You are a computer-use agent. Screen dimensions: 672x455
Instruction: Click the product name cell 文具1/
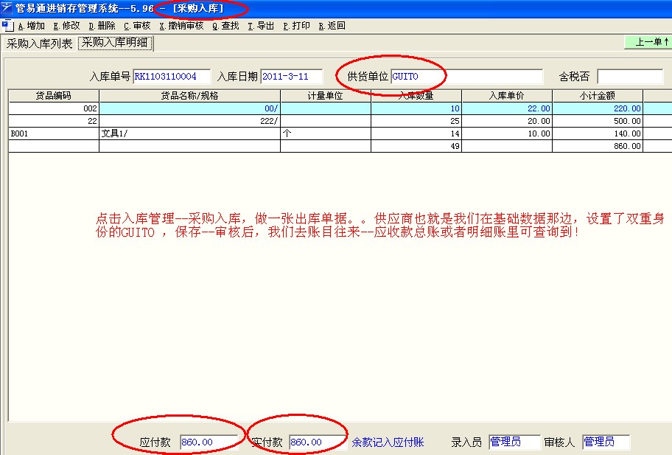click(189, 133)
